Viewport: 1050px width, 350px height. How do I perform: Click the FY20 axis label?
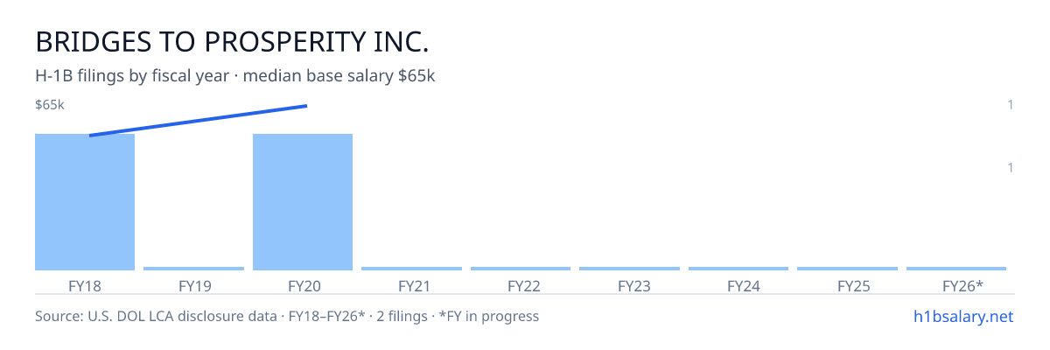303,285
